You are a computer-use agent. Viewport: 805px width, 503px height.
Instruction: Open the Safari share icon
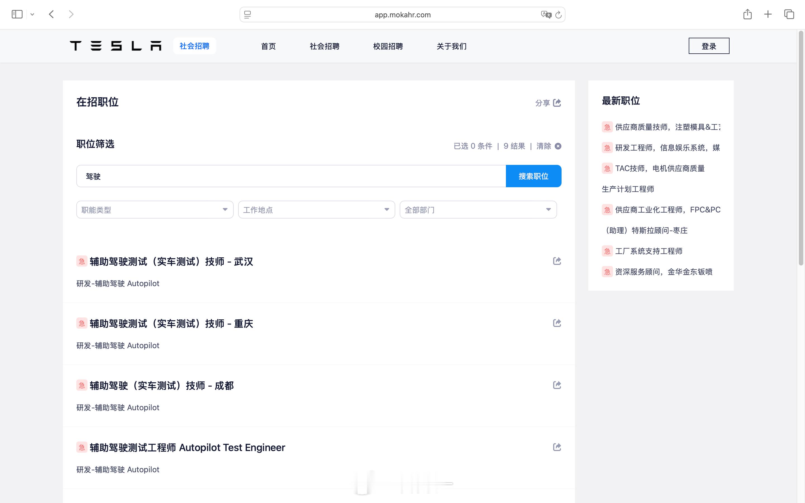pos(747,14)
